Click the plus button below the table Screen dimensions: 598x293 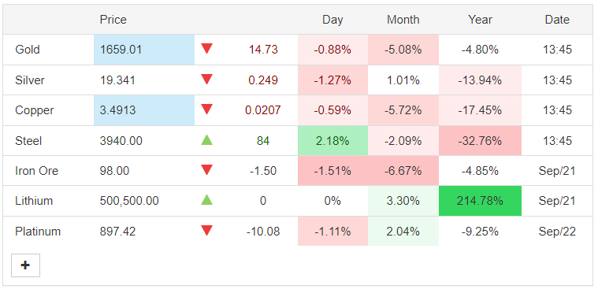[25, 265]
